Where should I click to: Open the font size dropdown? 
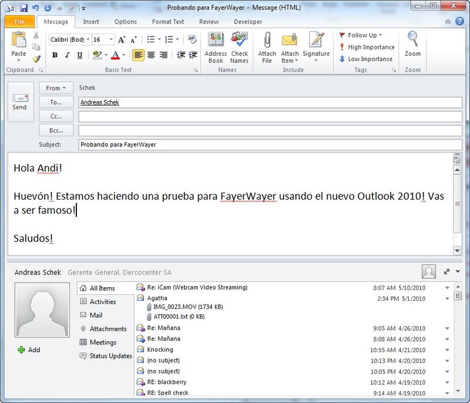[x=112, y=40]
